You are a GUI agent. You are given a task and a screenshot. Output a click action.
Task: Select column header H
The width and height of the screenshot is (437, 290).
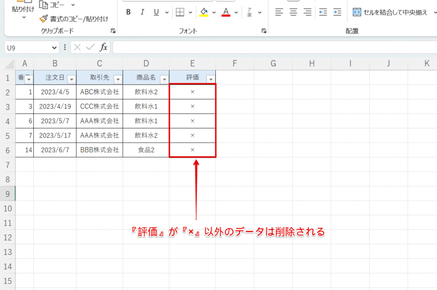point(312,64)
